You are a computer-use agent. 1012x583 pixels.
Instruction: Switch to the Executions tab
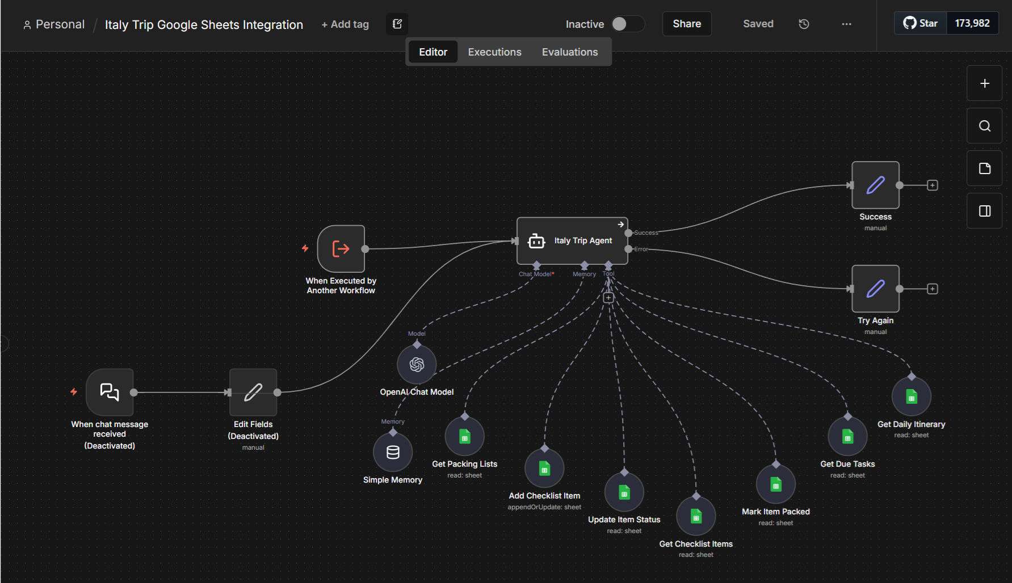pyautogui.click(x=494, y=52)
